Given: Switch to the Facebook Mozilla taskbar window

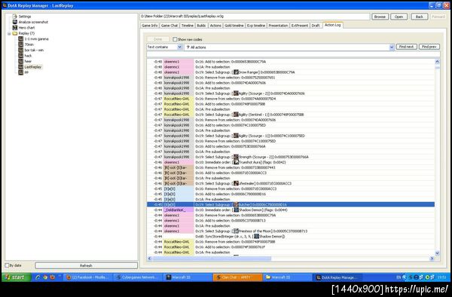Looking at the screenshot, I should [x=88, y=277].
